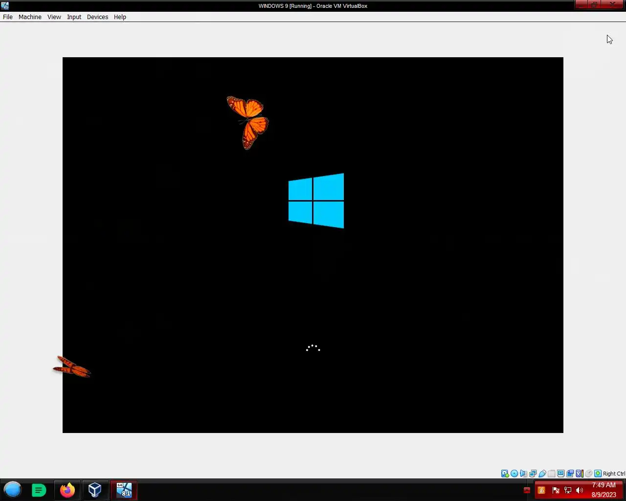Click the hard disk activity status icon
Viewport: 626px width, 501px height.
click(505, 474)
